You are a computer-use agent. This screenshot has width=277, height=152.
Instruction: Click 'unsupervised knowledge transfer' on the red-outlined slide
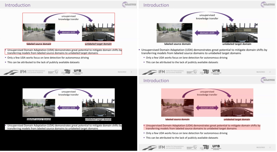tap(68, 18)
